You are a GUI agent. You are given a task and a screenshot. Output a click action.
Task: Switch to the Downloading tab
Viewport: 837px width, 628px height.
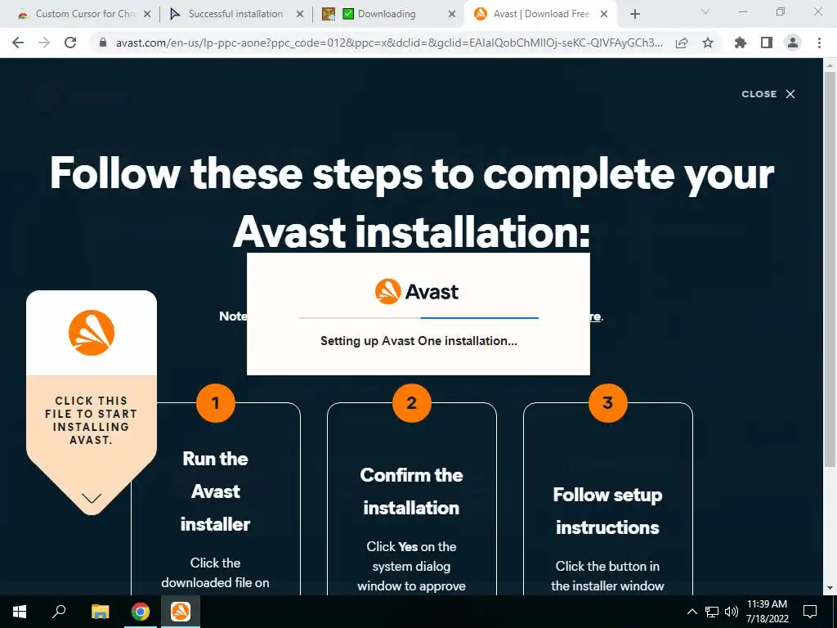point(387,14)
